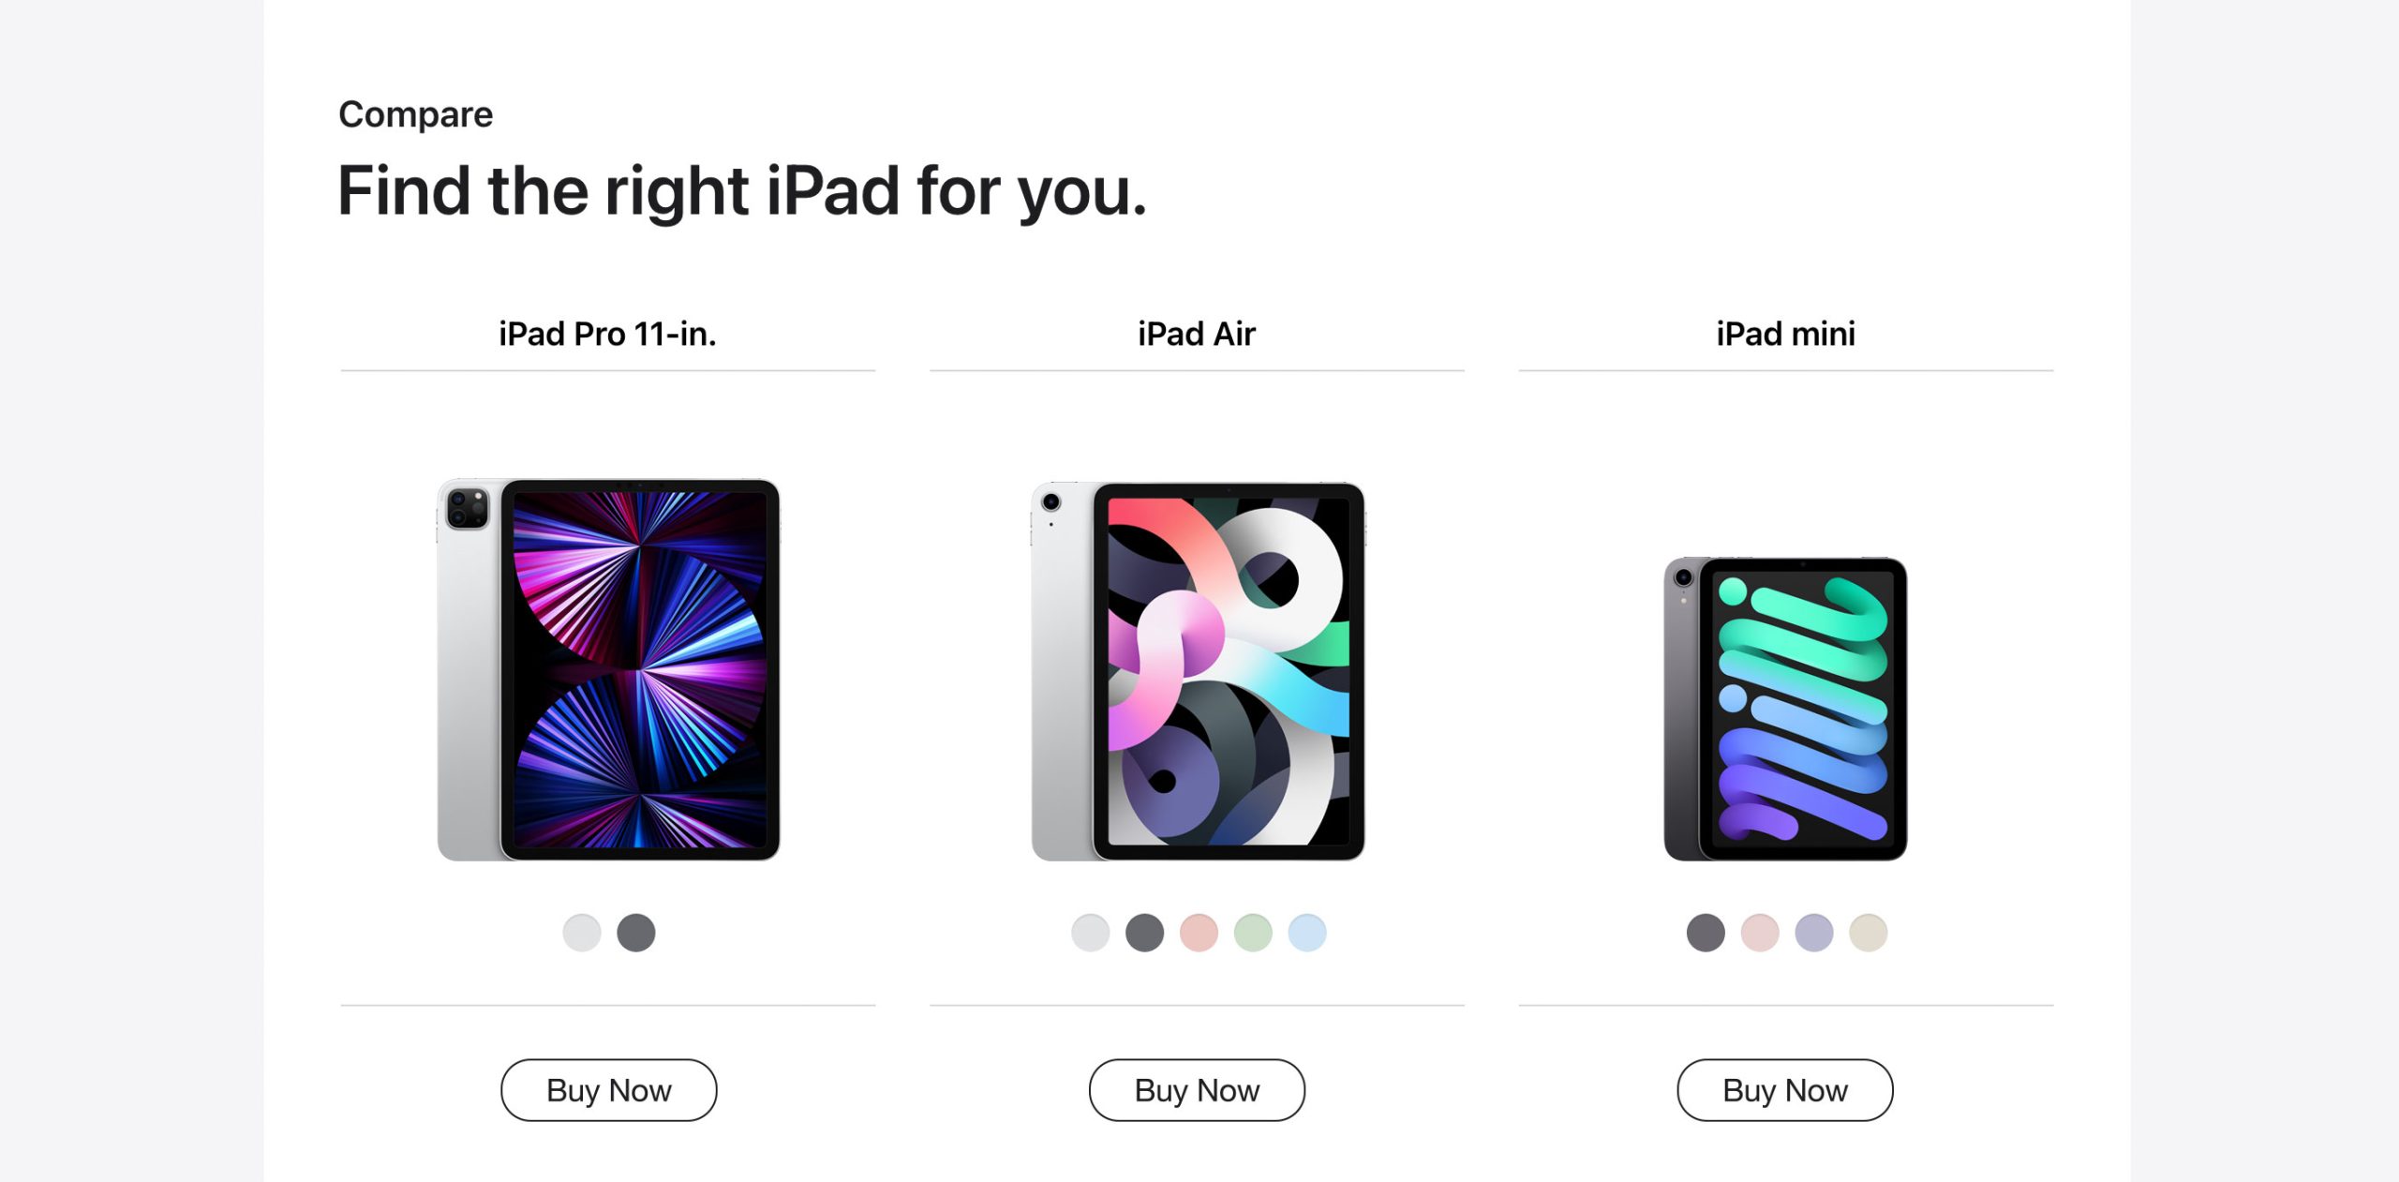2399x1182 pixels.
Task: Click the iPad Air column heading
Action: point(1197,334)
